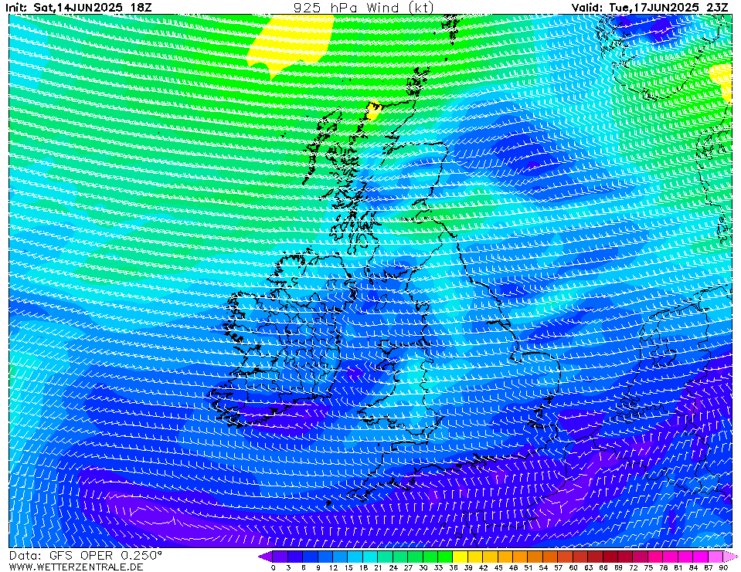Screen dimensions: 741x572
Task: Click the legend value "30"
Action: (x=423, y=567)
